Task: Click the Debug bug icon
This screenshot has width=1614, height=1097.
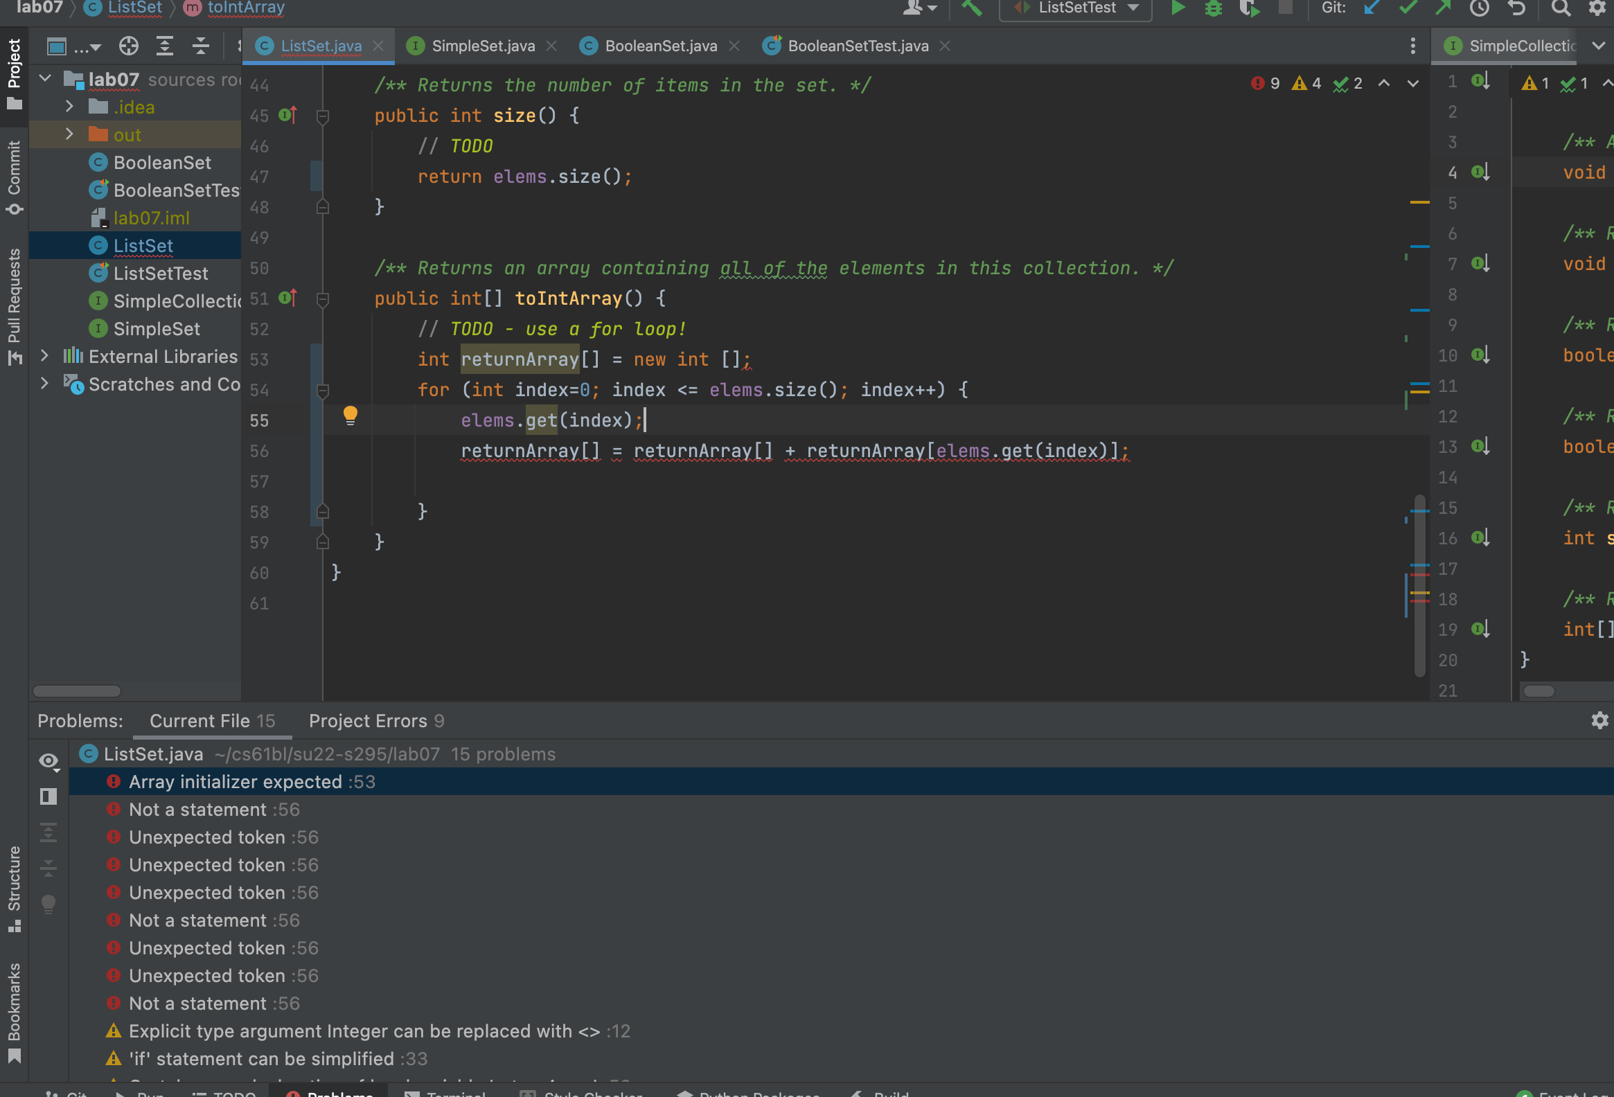Action: [1213, 8]
